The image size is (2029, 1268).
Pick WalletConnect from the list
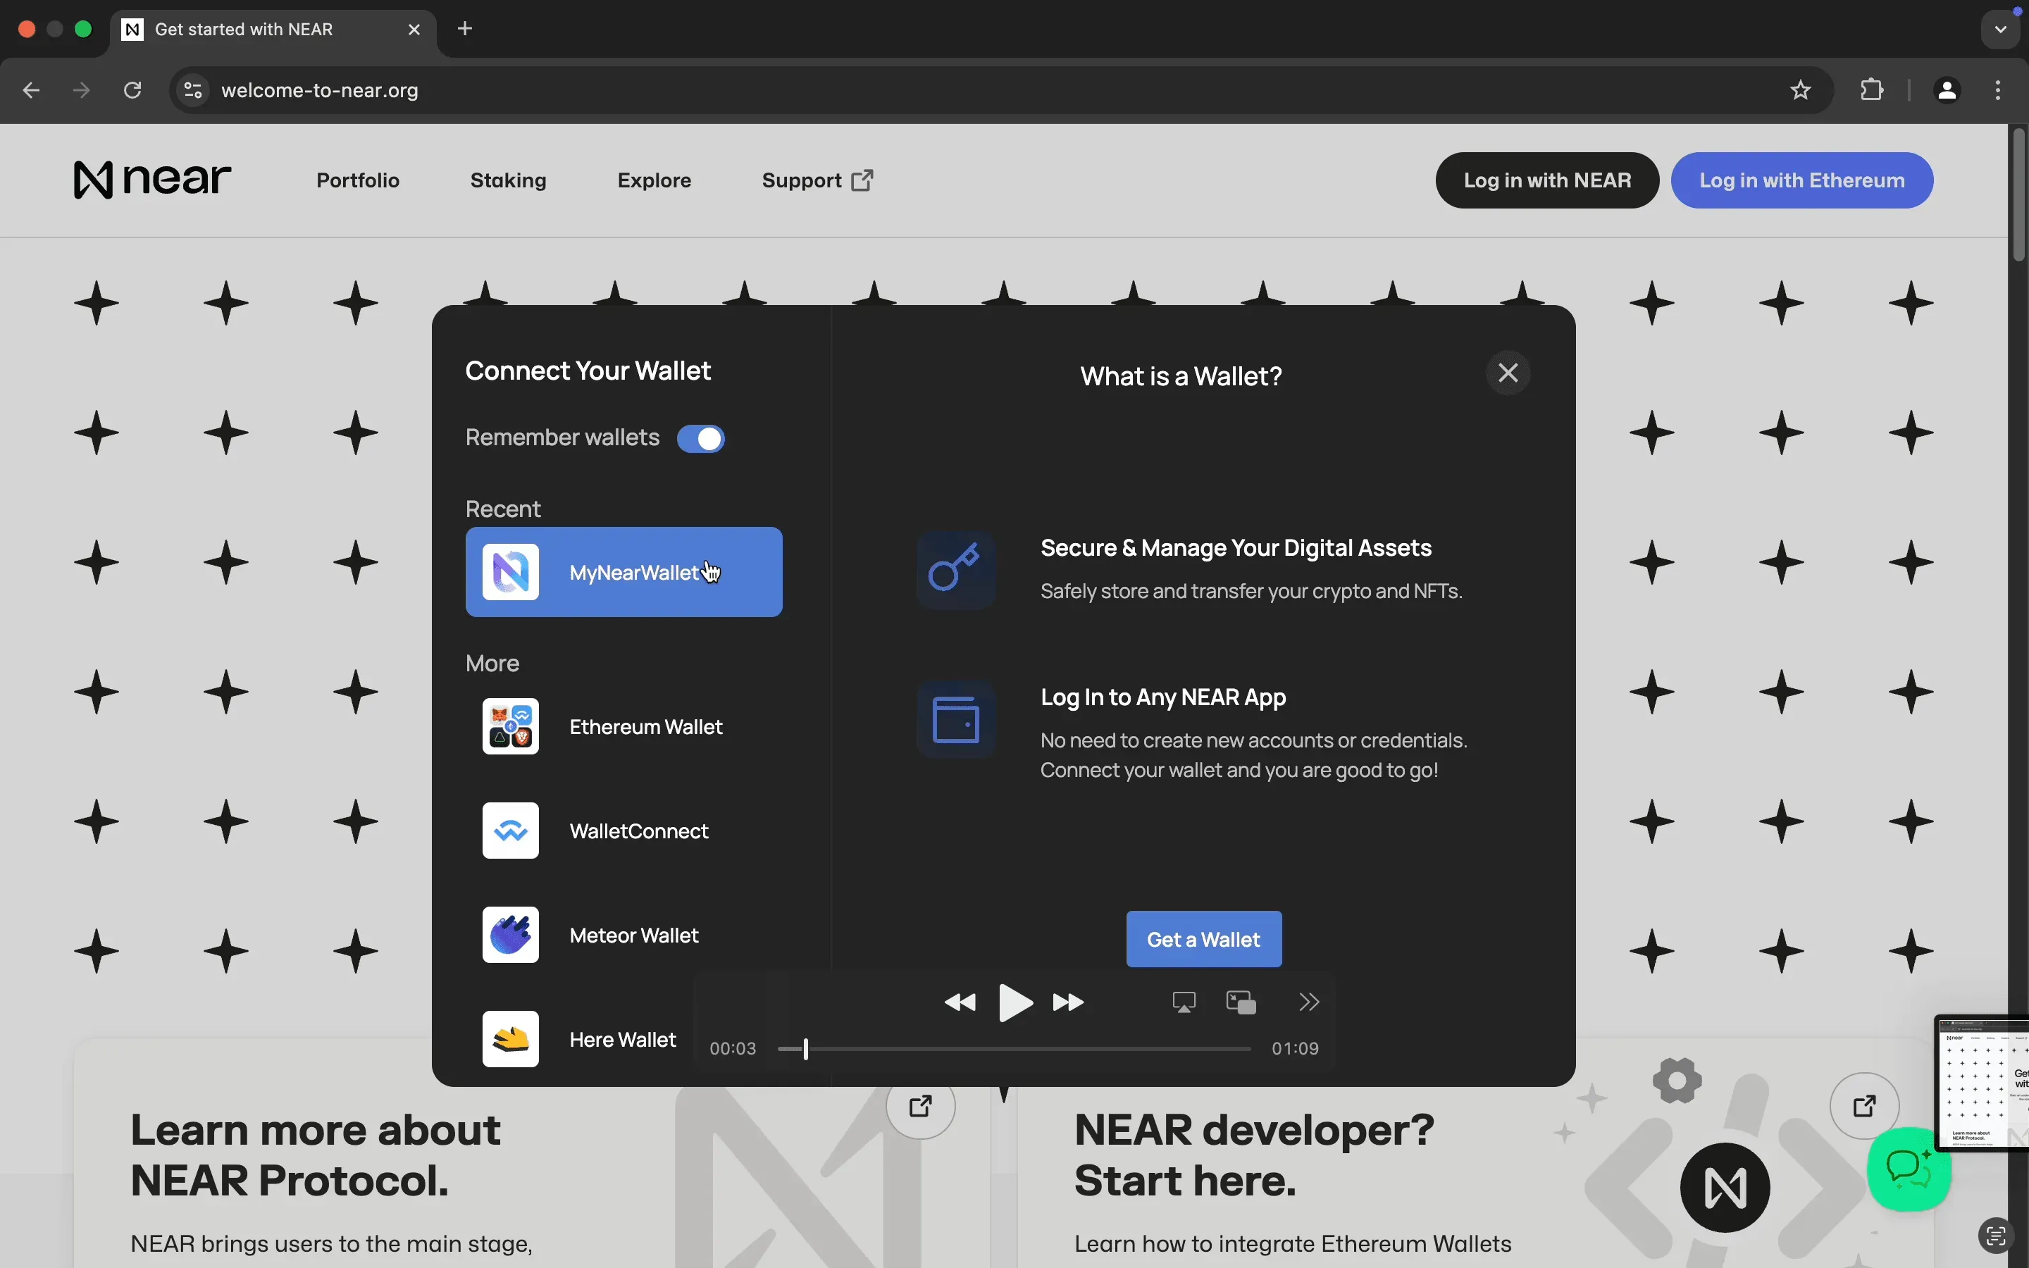623,831
